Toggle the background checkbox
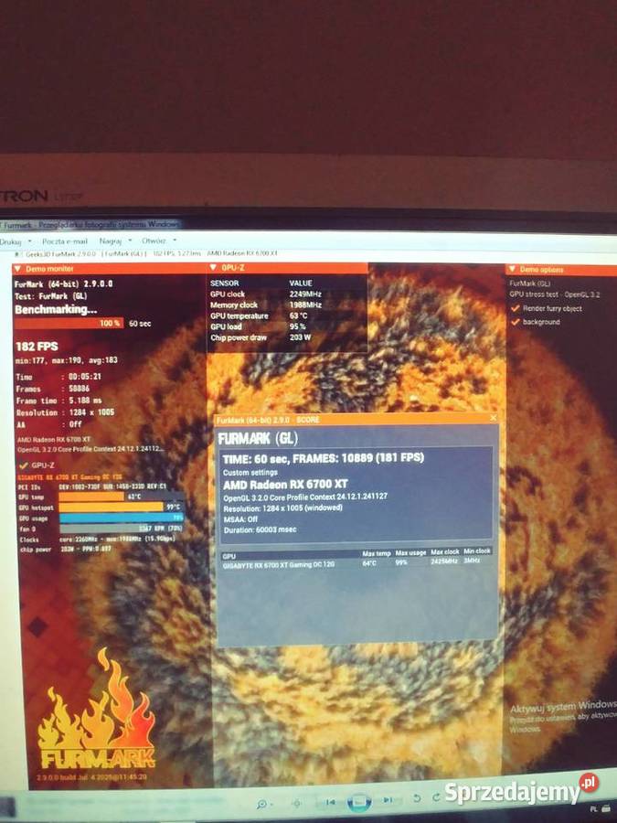This screenshot has height=823, width=617. (515, 322)
